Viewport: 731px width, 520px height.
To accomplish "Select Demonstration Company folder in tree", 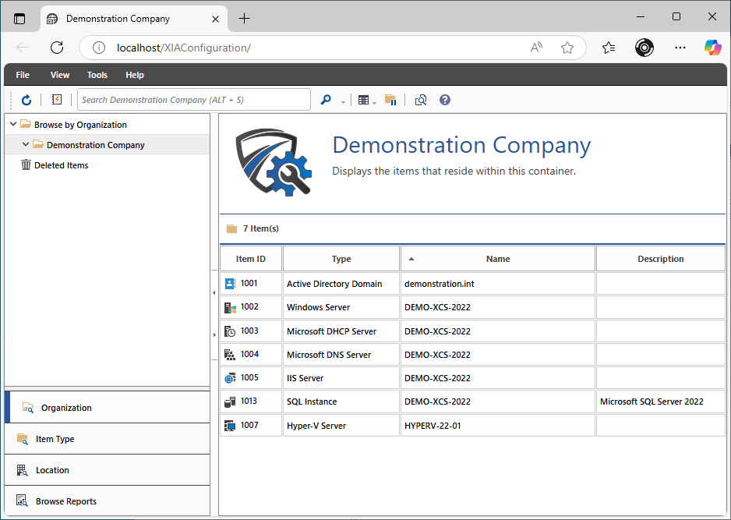I will (96, 145).
